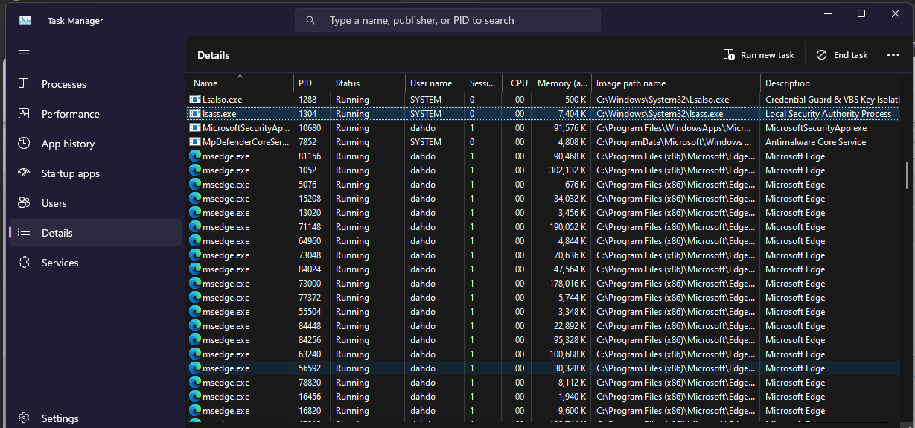This screenshot has width=915, height=428.
Task: Click the SYSTEM user cell for MpDefenderCoreService
Action: [x=426, y=142]
